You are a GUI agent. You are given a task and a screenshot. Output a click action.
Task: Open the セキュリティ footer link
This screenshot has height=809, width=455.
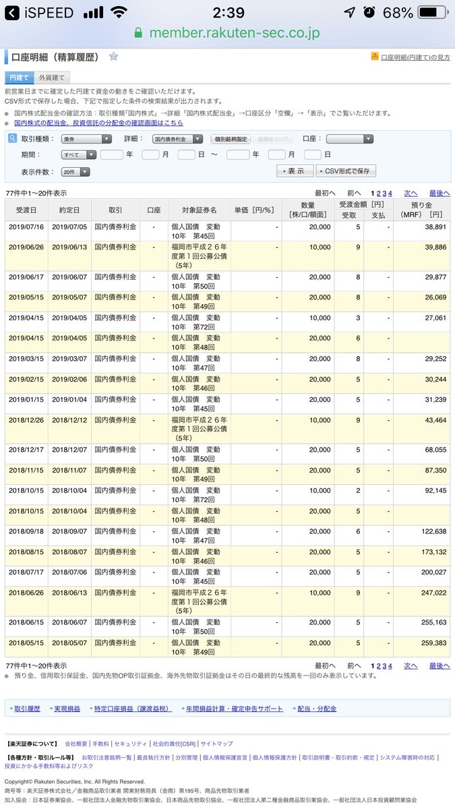[130, 744]
